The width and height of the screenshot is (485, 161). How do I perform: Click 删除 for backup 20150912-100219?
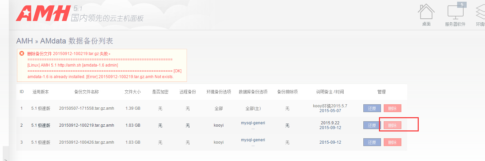coord(392,125)
